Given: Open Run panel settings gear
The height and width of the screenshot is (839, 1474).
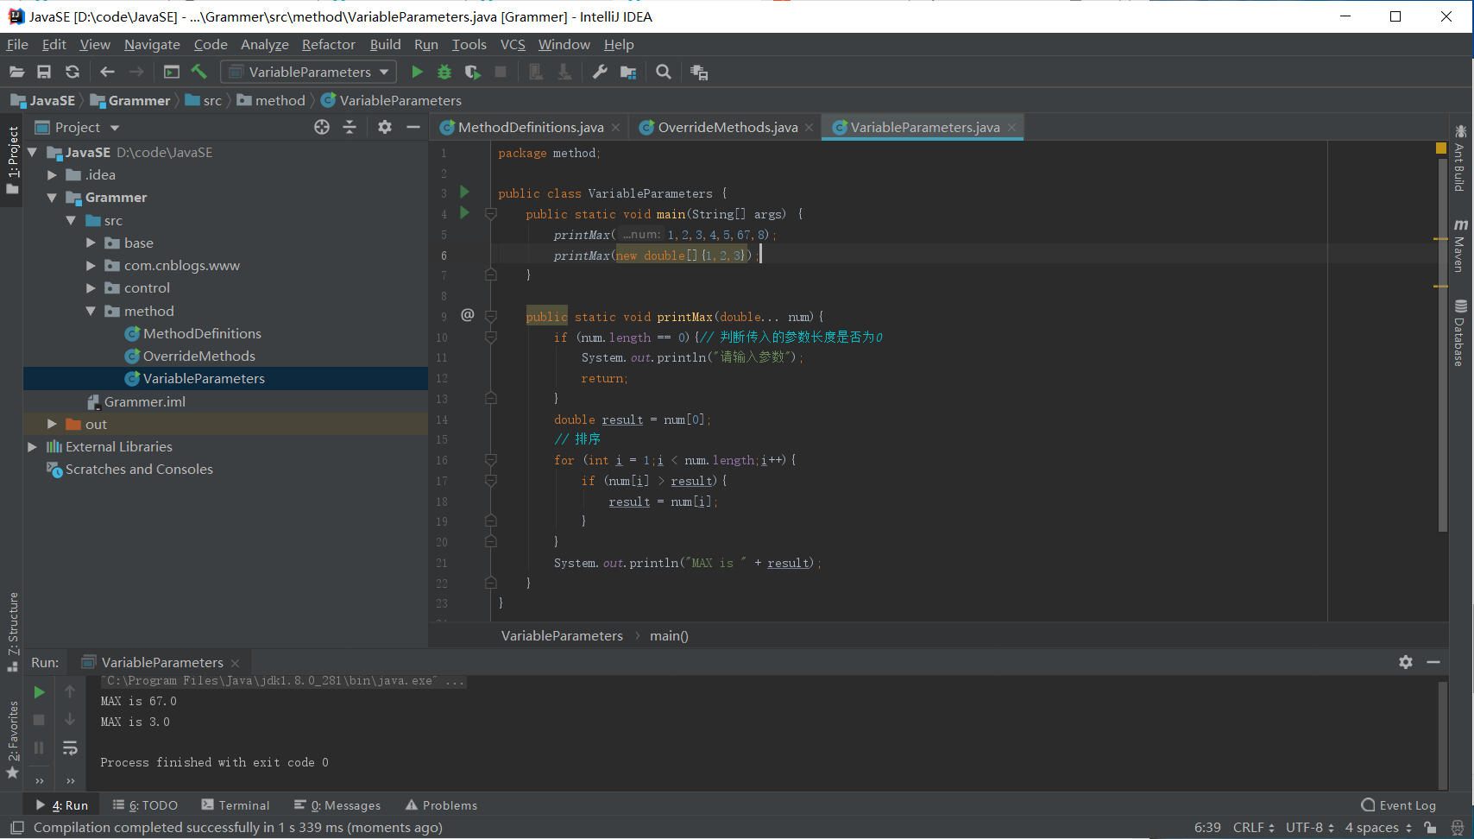Looking at the screenshot, I should point(1406,662).
